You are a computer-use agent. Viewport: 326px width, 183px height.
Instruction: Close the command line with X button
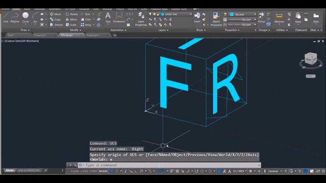click(x=70, y=165)
